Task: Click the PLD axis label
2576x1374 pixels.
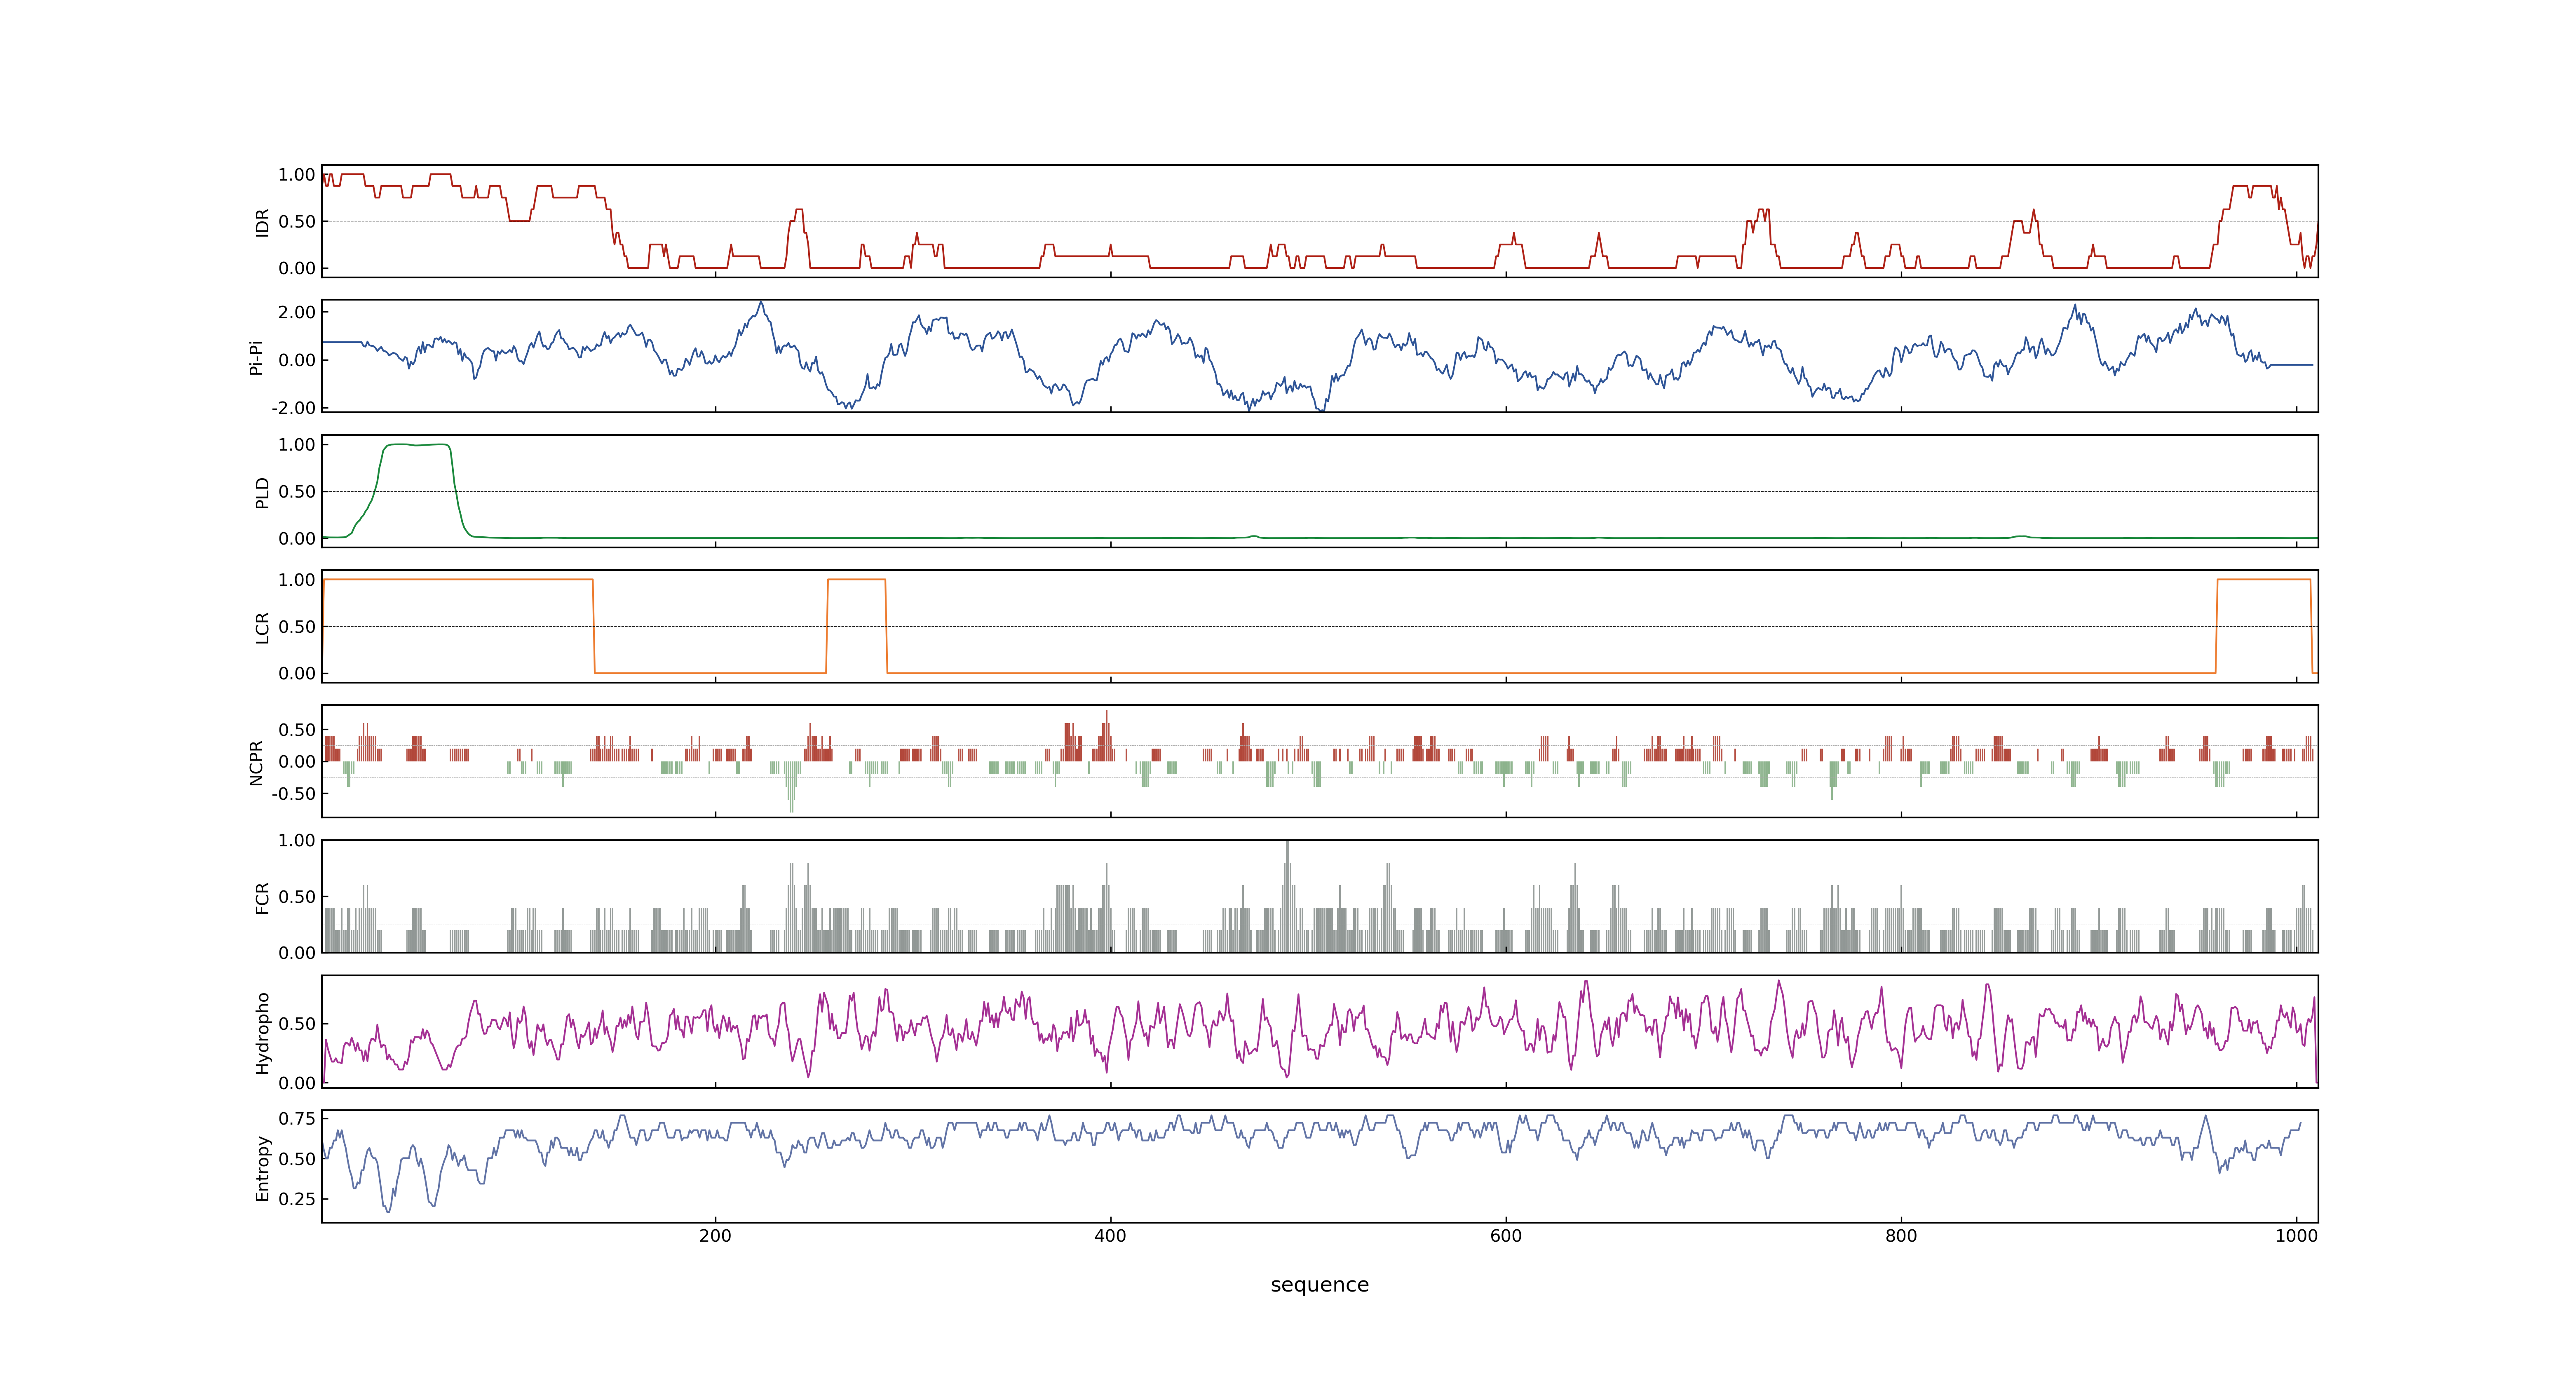Action: coord(262,492)
